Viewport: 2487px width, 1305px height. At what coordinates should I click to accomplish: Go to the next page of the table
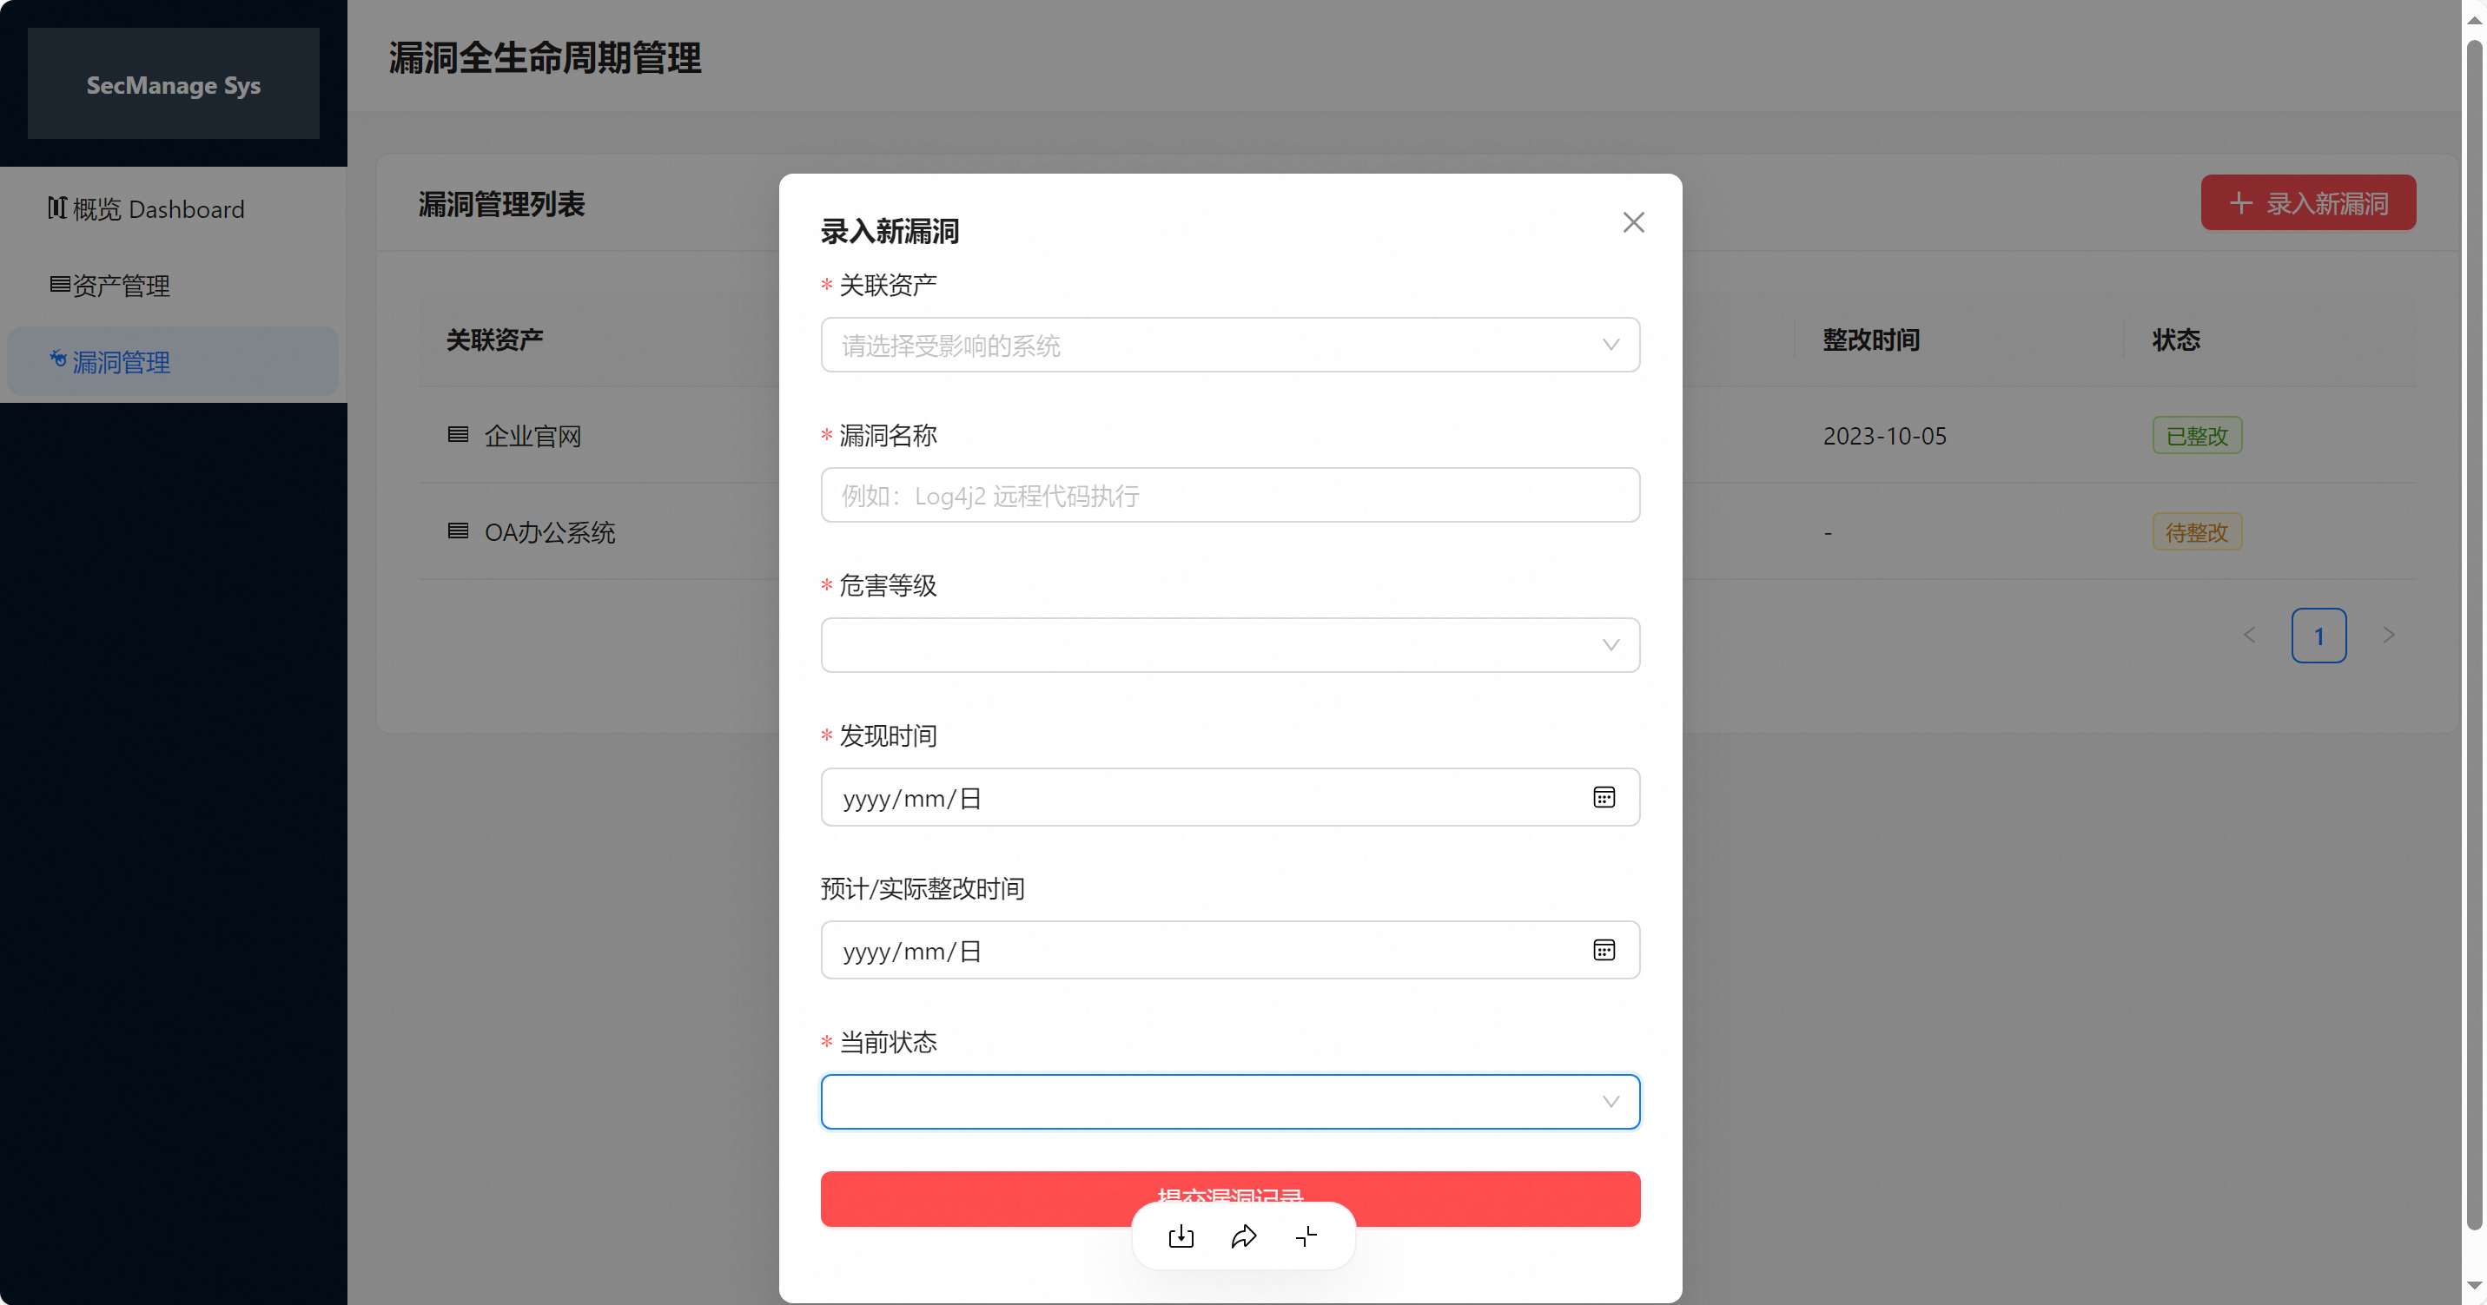click(2389, 635)
